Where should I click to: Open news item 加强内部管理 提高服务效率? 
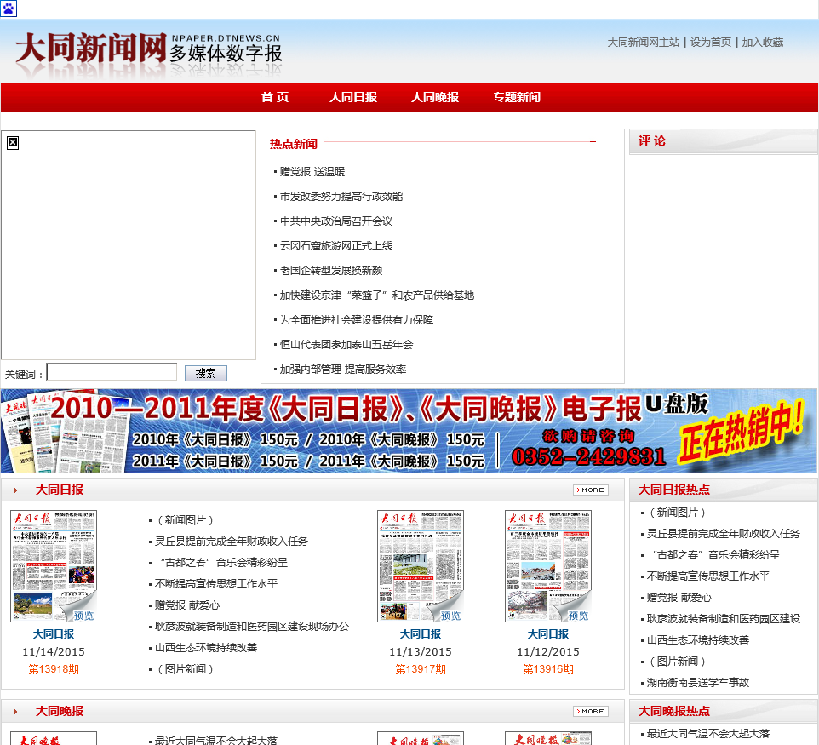tap(342, 369)
